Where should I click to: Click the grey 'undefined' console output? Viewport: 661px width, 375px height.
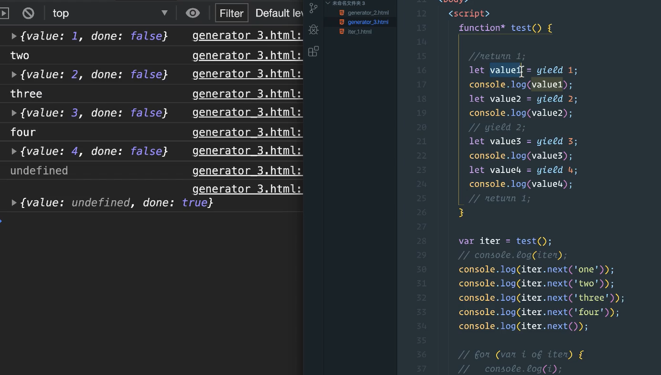39,171
